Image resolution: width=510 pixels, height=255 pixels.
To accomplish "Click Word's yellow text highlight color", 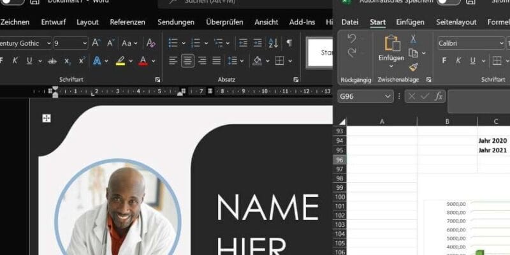I will 120,61.
